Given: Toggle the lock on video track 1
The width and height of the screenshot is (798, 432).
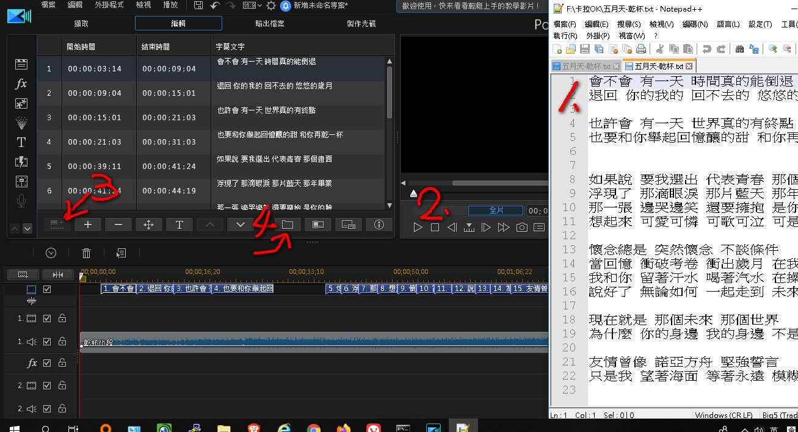Looking at the screenshot, I should (62, 319).
